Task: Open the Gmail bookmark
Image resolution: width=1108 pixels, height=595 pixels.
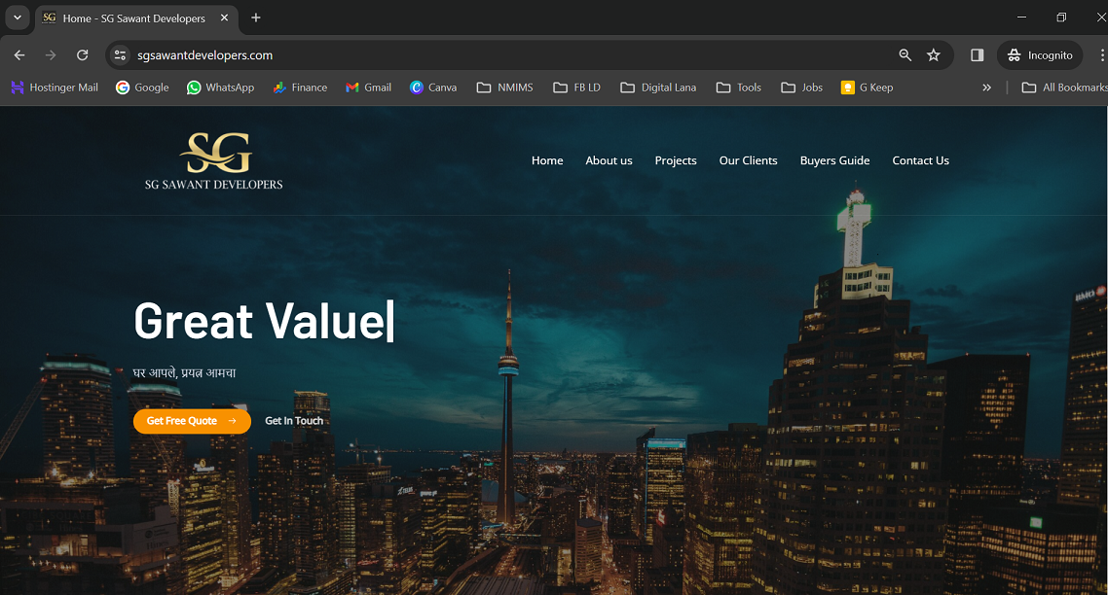Action: [x=368, y=87]
